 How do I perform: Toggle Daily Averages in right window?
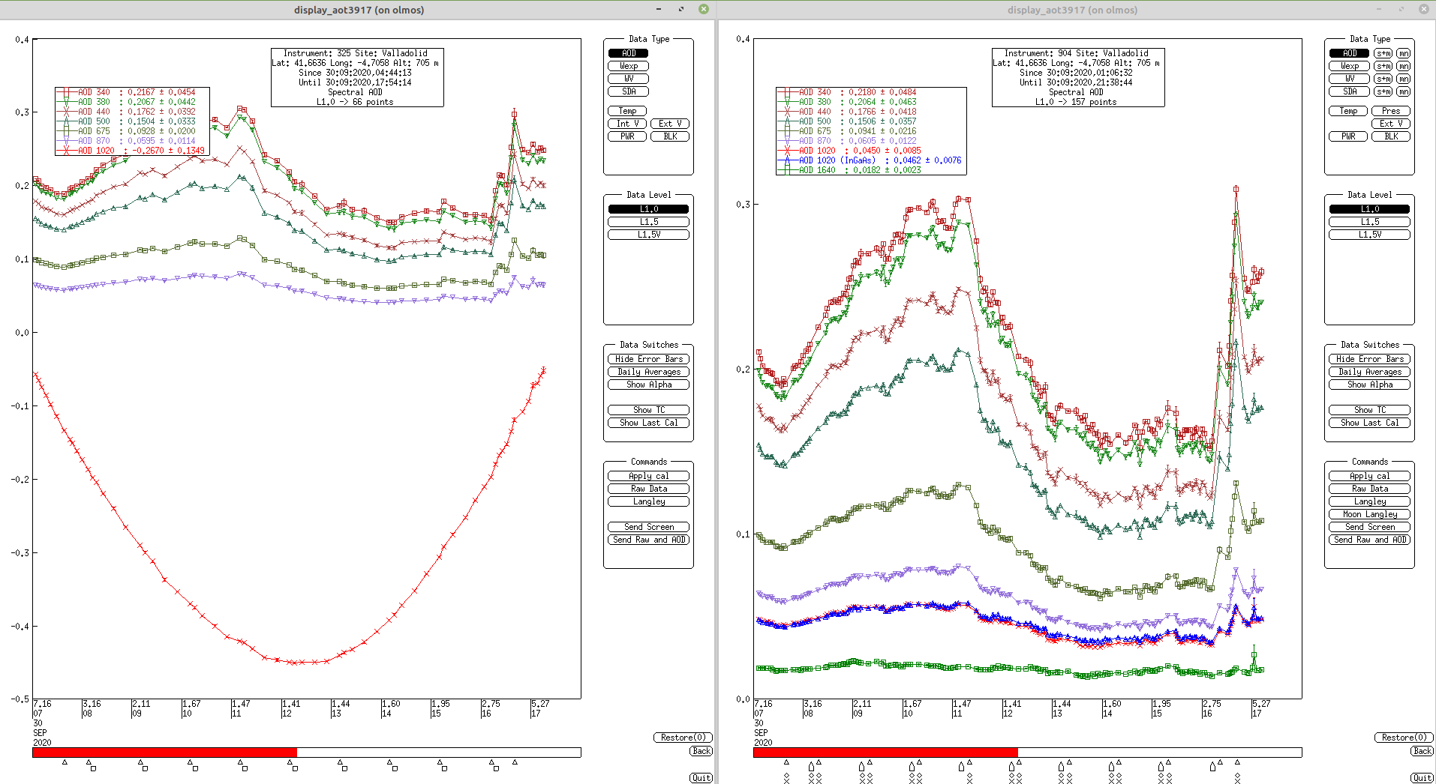(x=1369, y=372)
